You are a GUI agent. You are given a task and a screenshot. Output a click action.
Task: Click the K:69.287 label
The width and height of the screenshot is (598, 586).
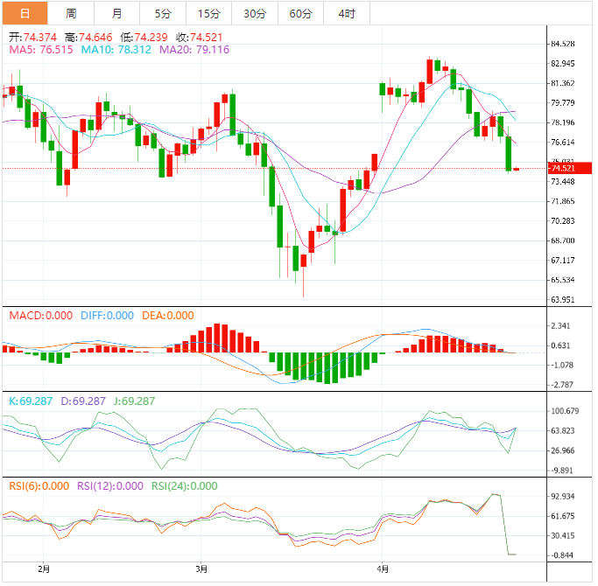[31, 401]
